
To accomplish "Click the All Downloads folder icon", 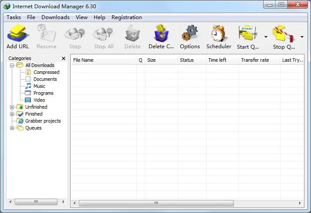I will click(x=20, y=65).
